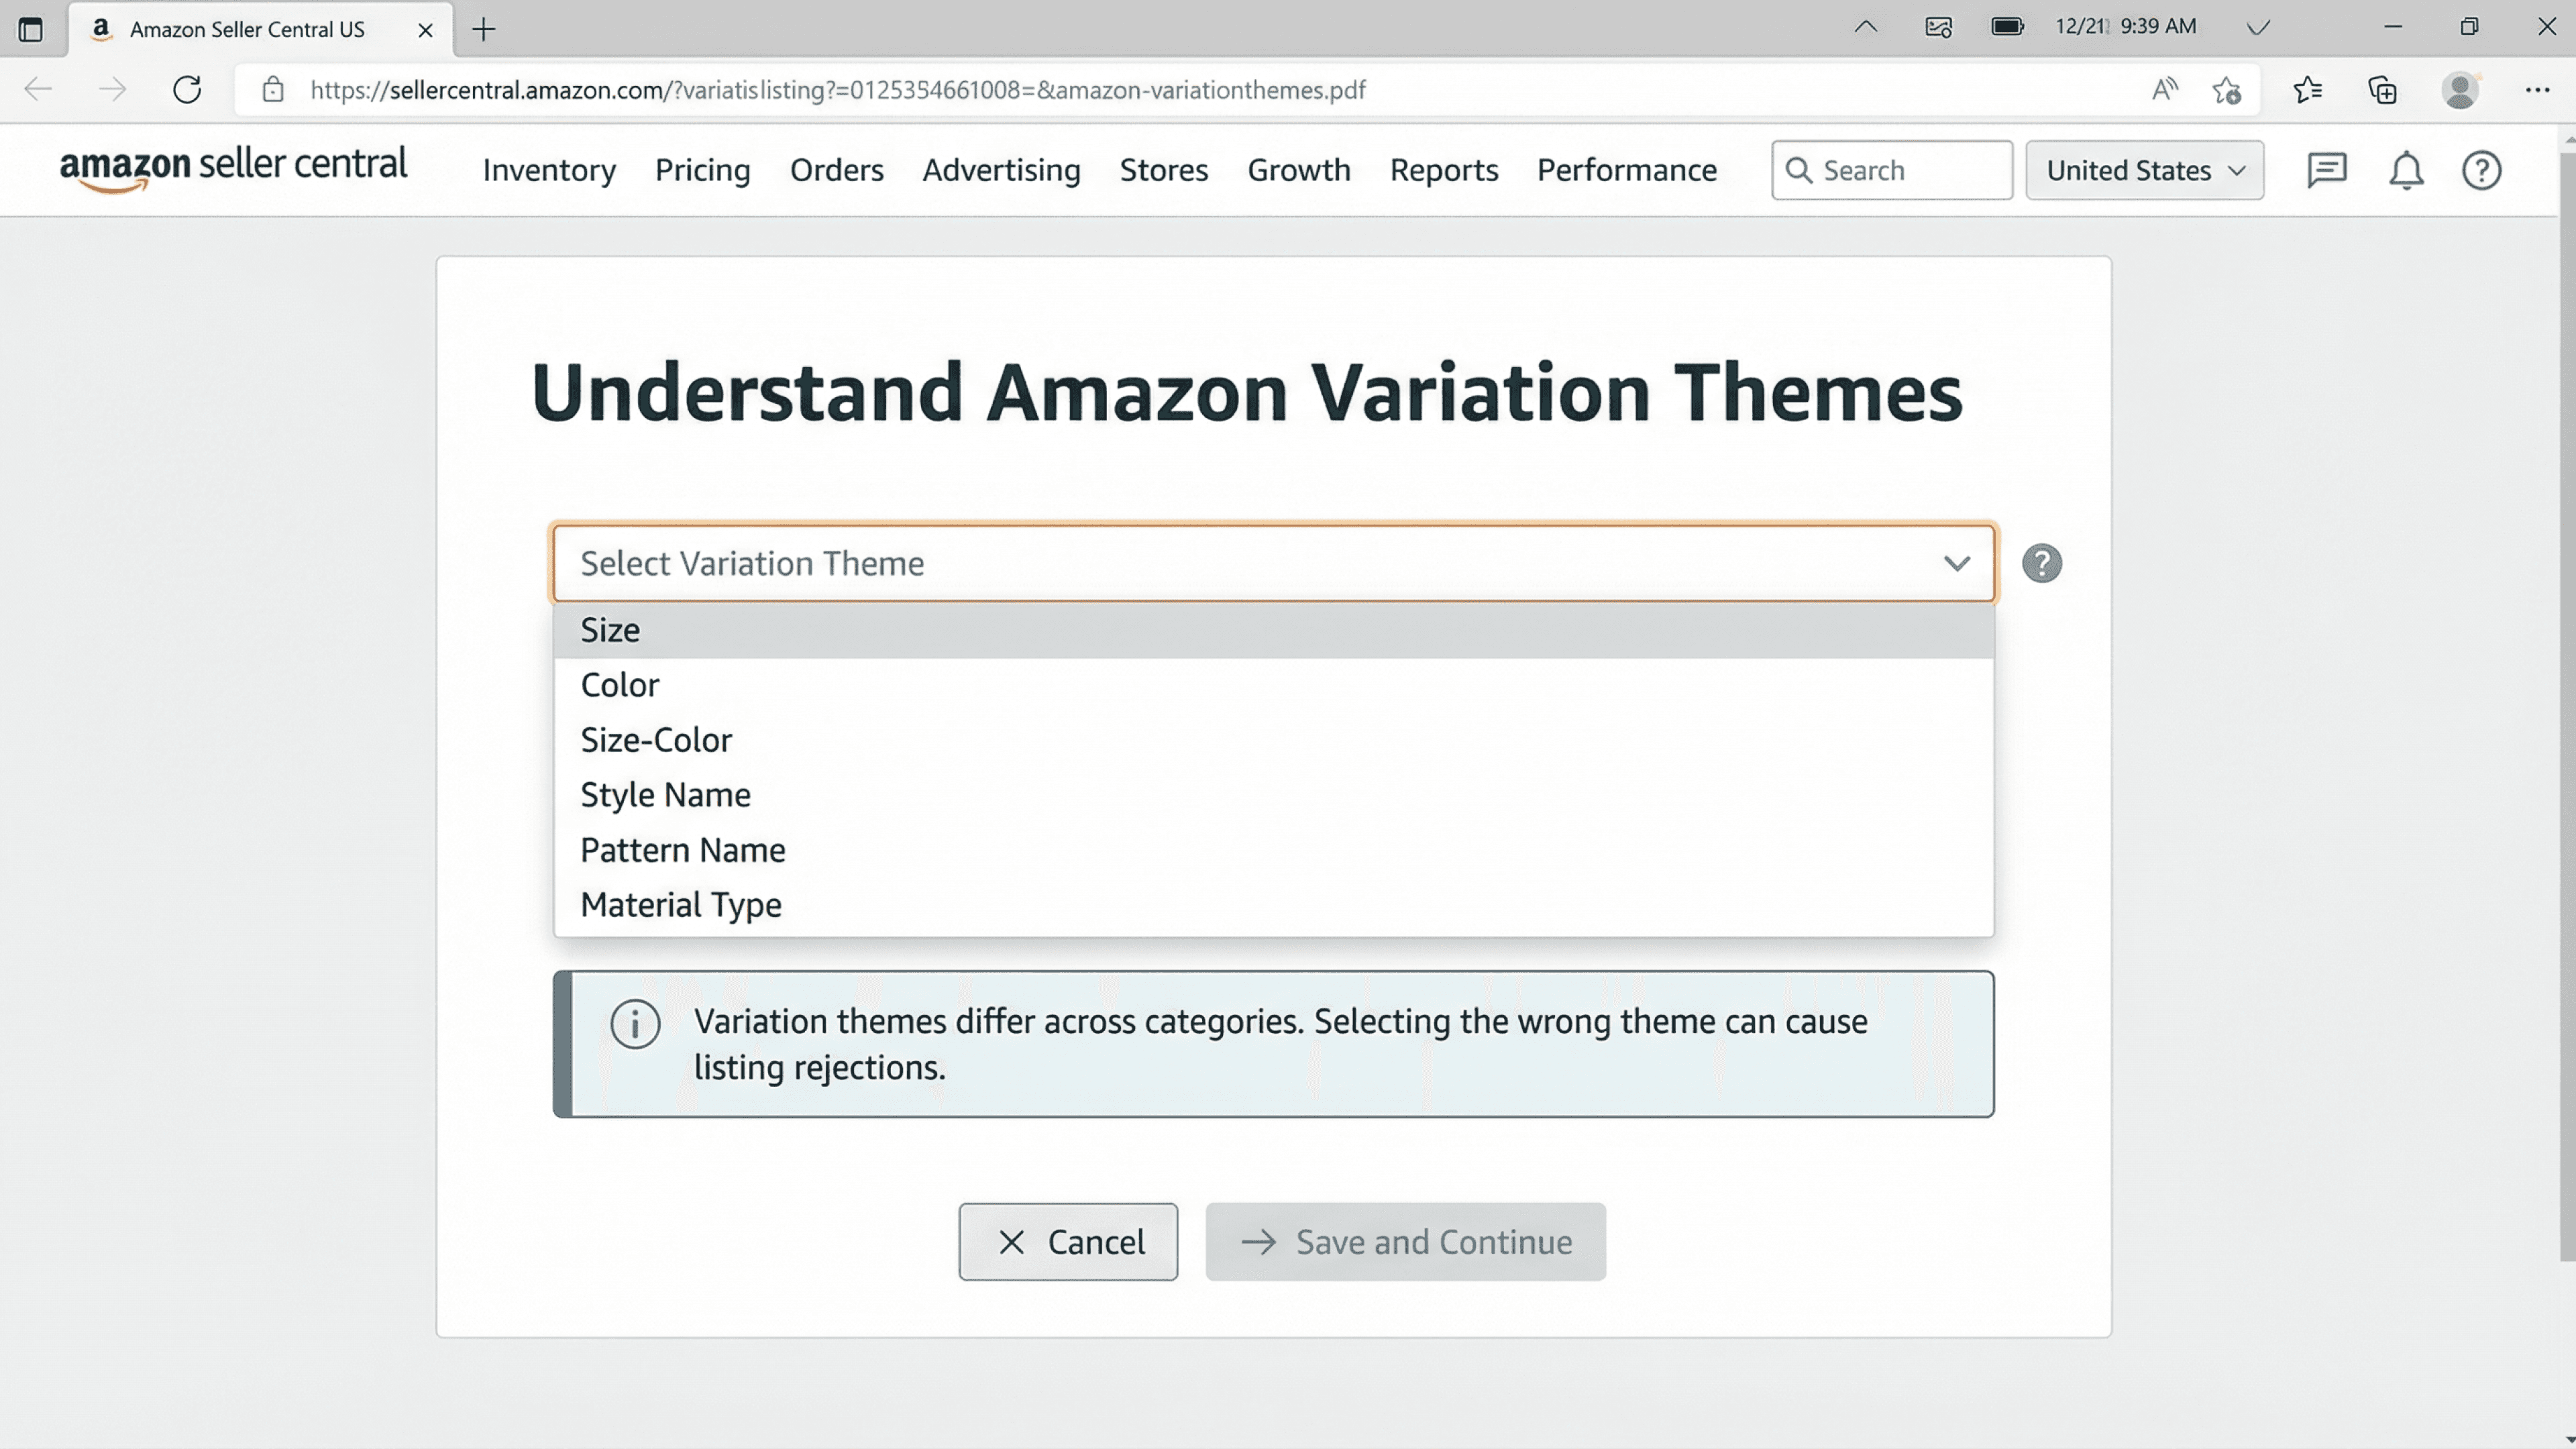The height and width of the screenshot is (1449, 2576).
Task: Click the Cancel button
Action: 1068,1241
